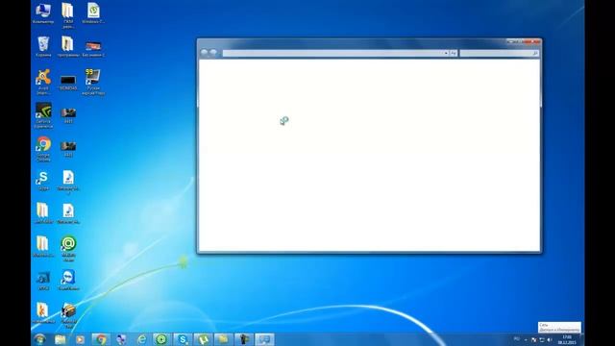This screenshot has width=615, height=346.
Task: Open Internet Explorer in the taskbar
Action: [141, 339]
